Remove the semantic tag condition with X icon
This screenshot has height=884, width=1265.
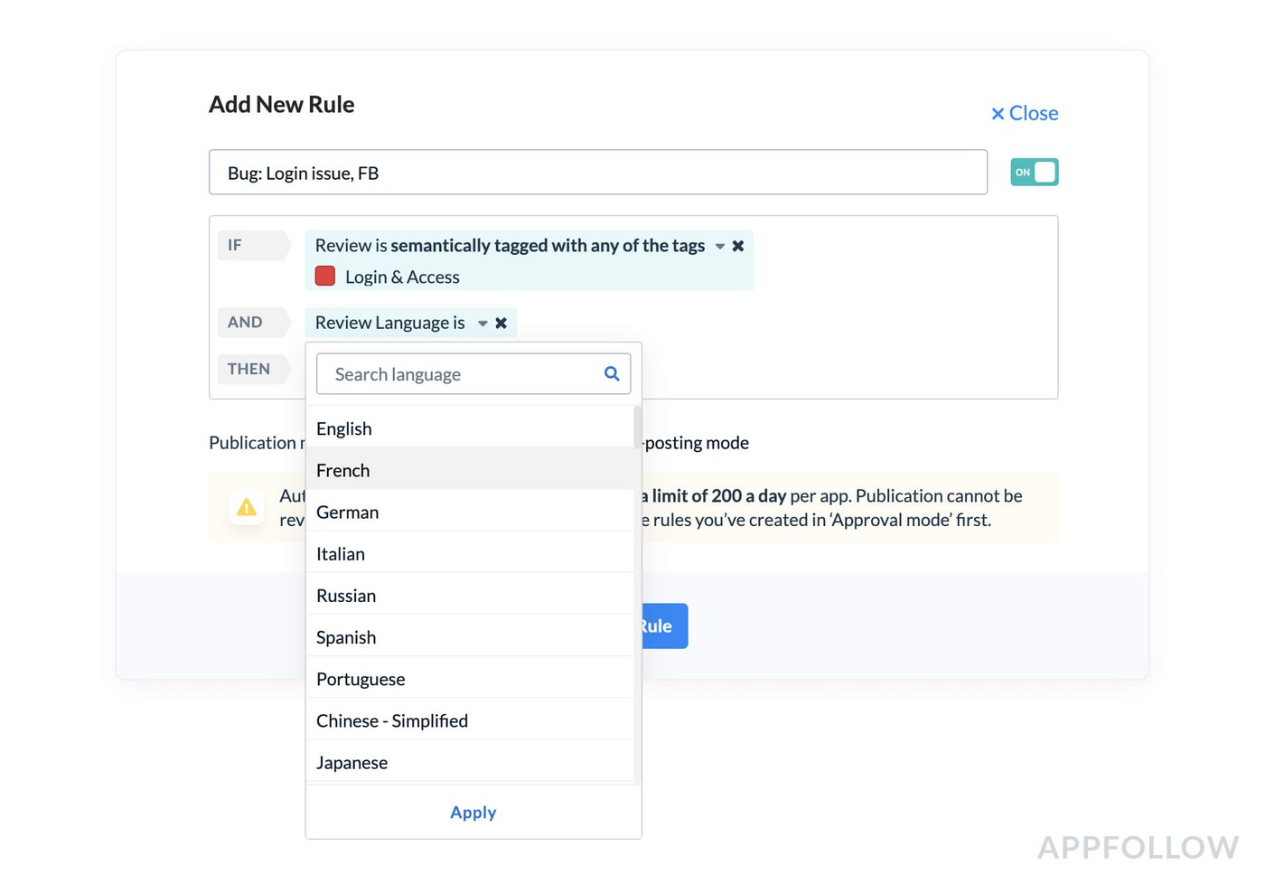point(738,246)
